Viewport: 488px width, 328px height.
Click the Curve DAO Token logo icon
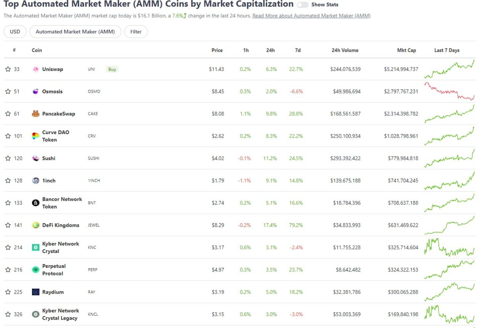[x=36, y=136]
